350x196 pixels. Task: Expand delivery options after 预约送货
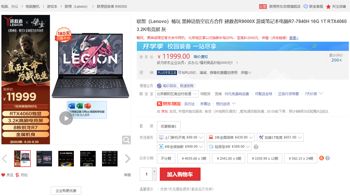pyautogui.click(x=234, y=103)
